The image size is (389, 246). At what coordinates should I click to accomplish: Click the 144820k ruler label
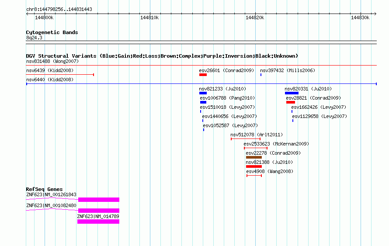[255, 17]
